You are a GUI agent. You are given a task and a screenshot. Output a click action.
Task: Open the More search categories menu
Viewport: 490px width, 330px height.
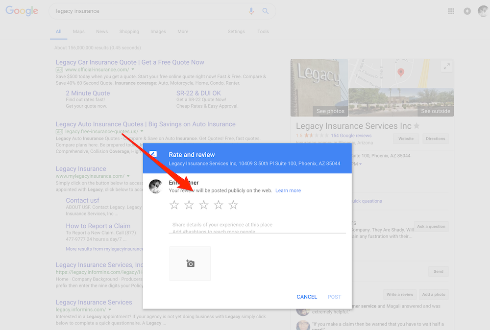point(183,31)
